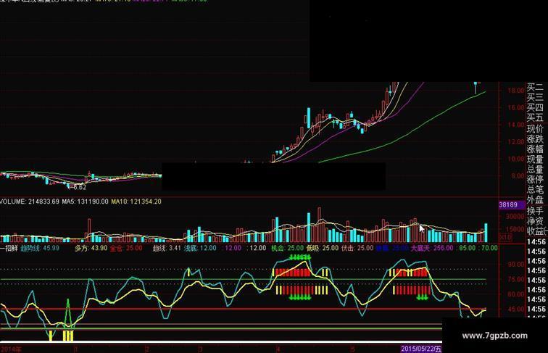Click the 机会: 25.00 indicator value
The height and width of the screenshot is (353, 548).
click(x=287, y=248)
